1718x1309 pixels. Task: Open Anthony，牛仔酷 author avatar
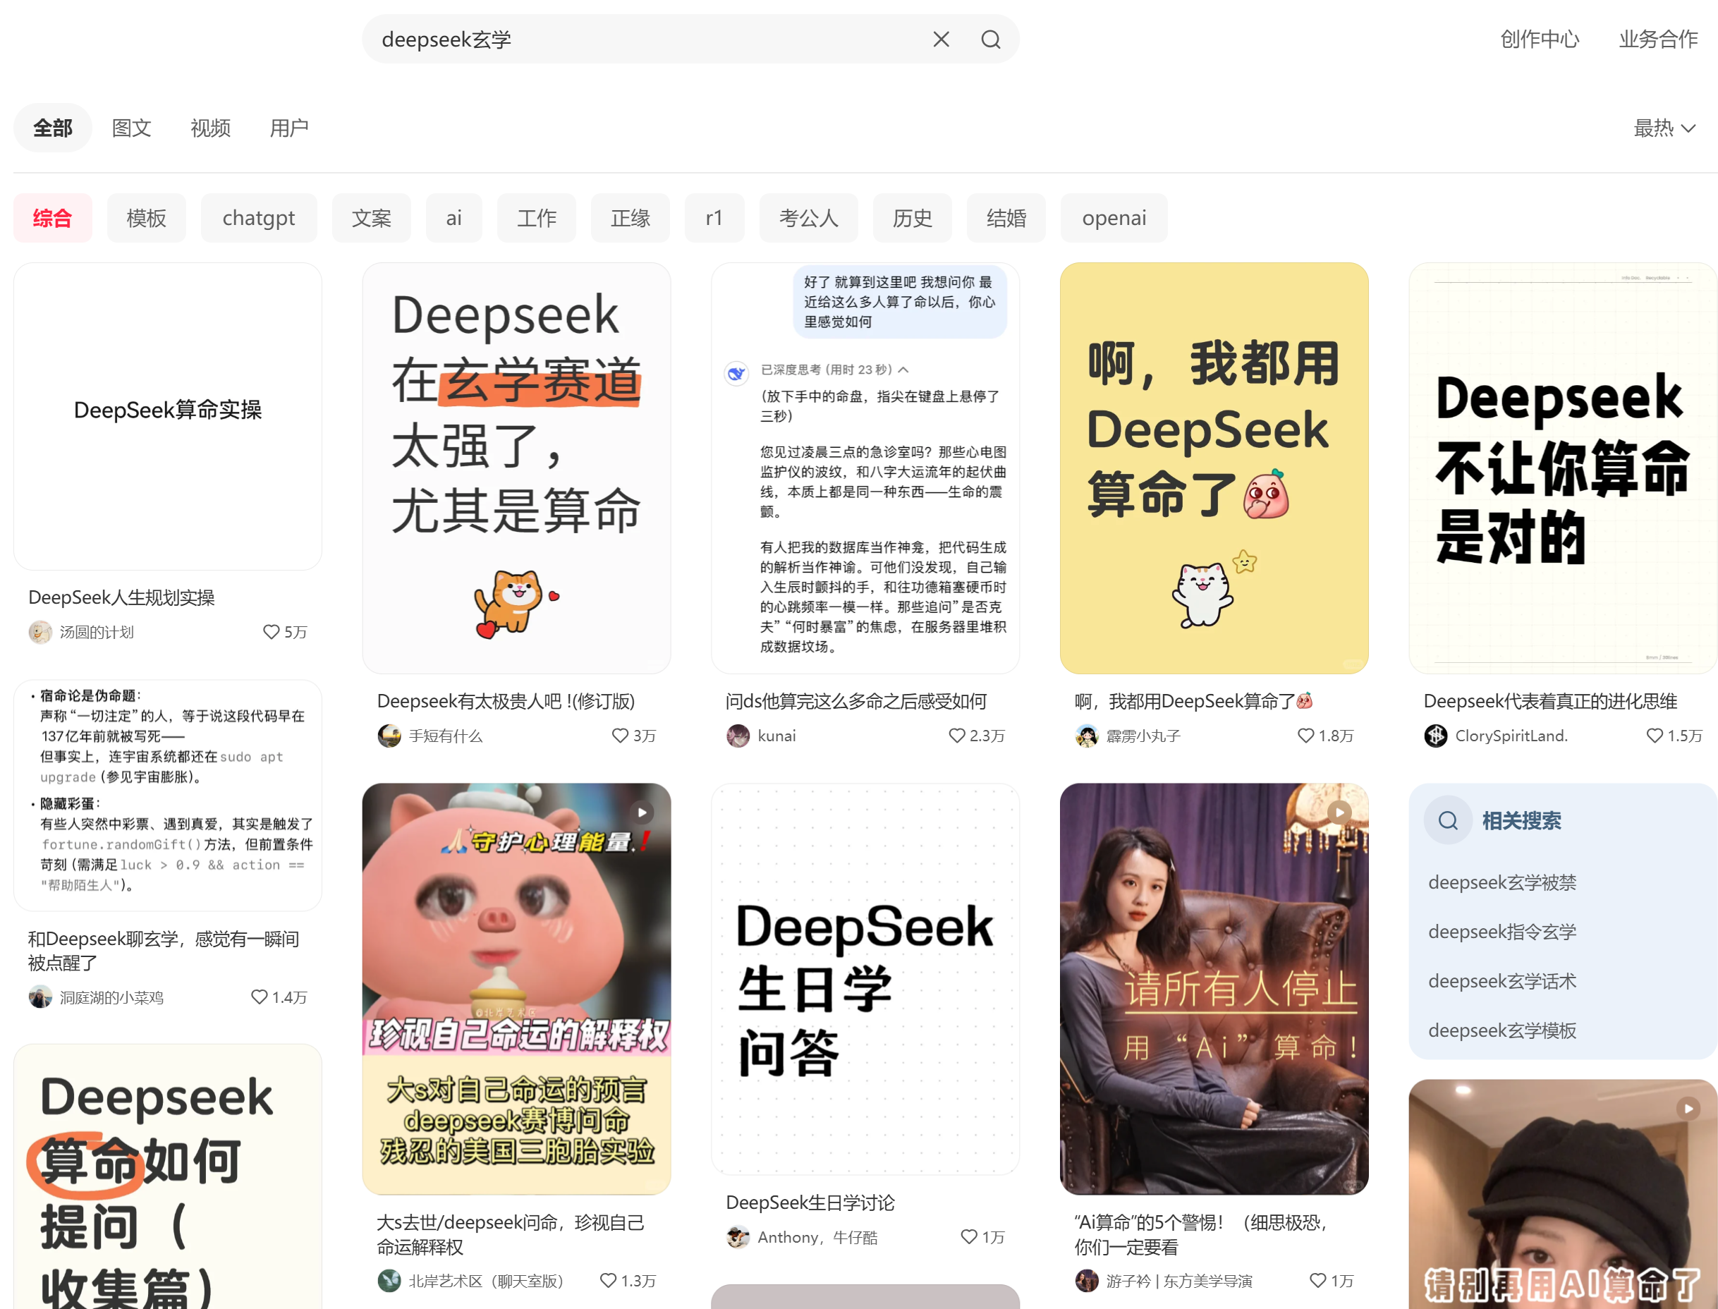737,1236
